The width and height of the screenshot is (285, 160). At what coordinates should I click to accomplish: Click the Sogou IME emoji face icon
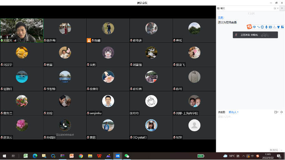262,27
